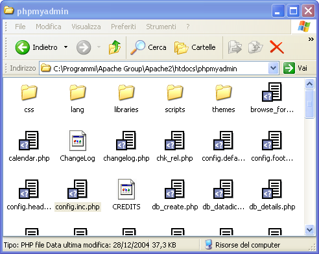Screen dimensions: 319x254
Task: Open the Indietro history dropdown arrow
Action: pos(66,47)
